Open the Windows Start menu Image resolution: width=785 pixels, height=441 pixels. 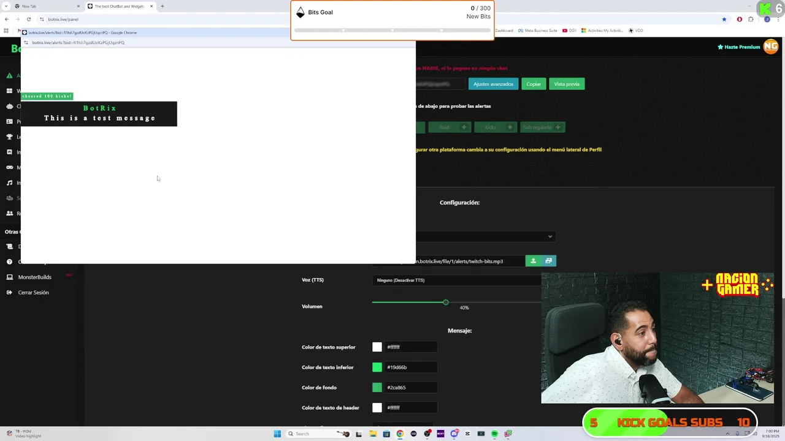(277, 434)
